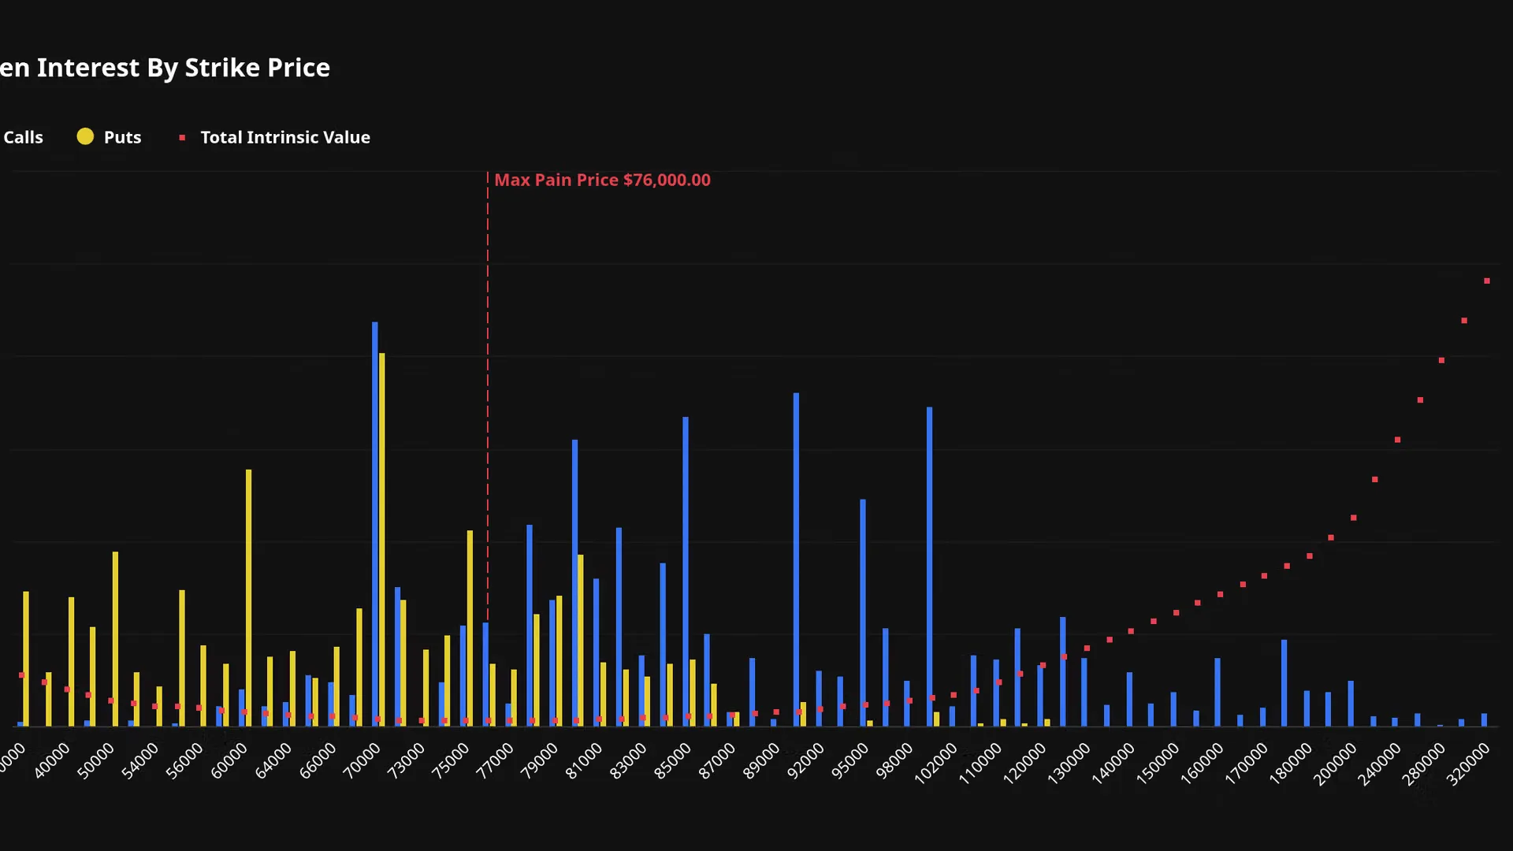Click the tall blue Calls bar at 102000
Viewport: 1513px width, 851px height.
[930, 566]
